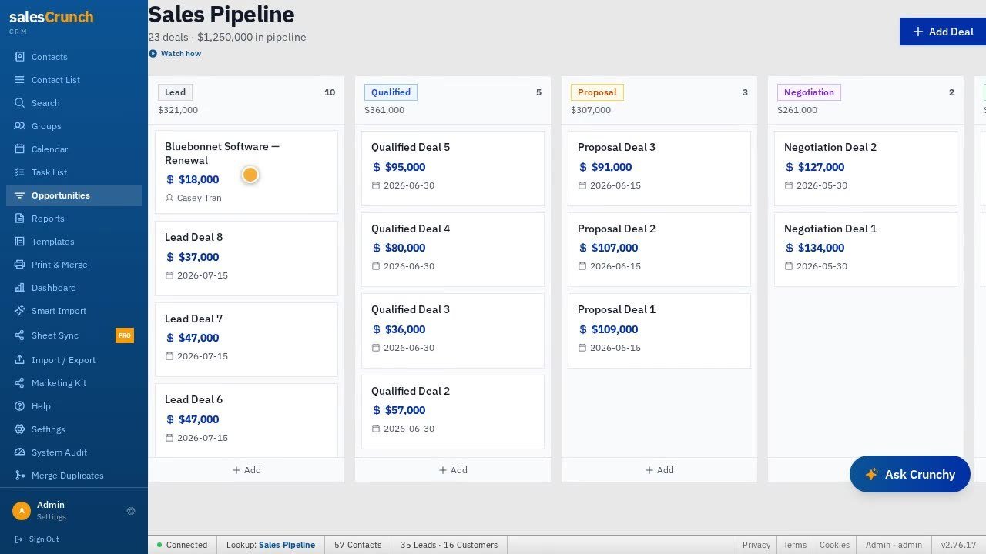Open the Bluebonnet Software — Renewal card
The width and height of the screenshot is (986, 554).
tap(246, 172)
